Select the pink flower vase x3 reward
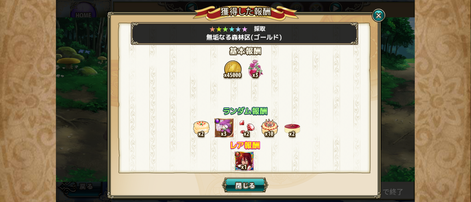471x202 pixels. click(x=255, y=69)
